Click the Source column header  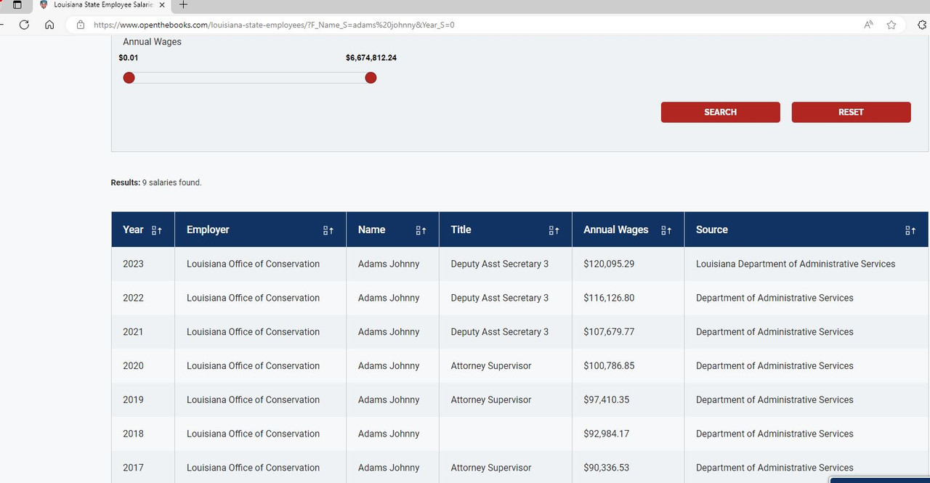(806, 230)
